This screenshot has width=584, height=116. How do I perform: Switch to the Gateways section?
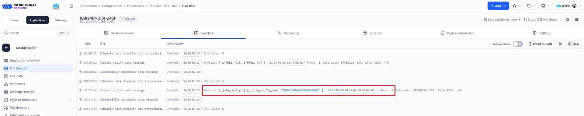(x=61, y=20)
